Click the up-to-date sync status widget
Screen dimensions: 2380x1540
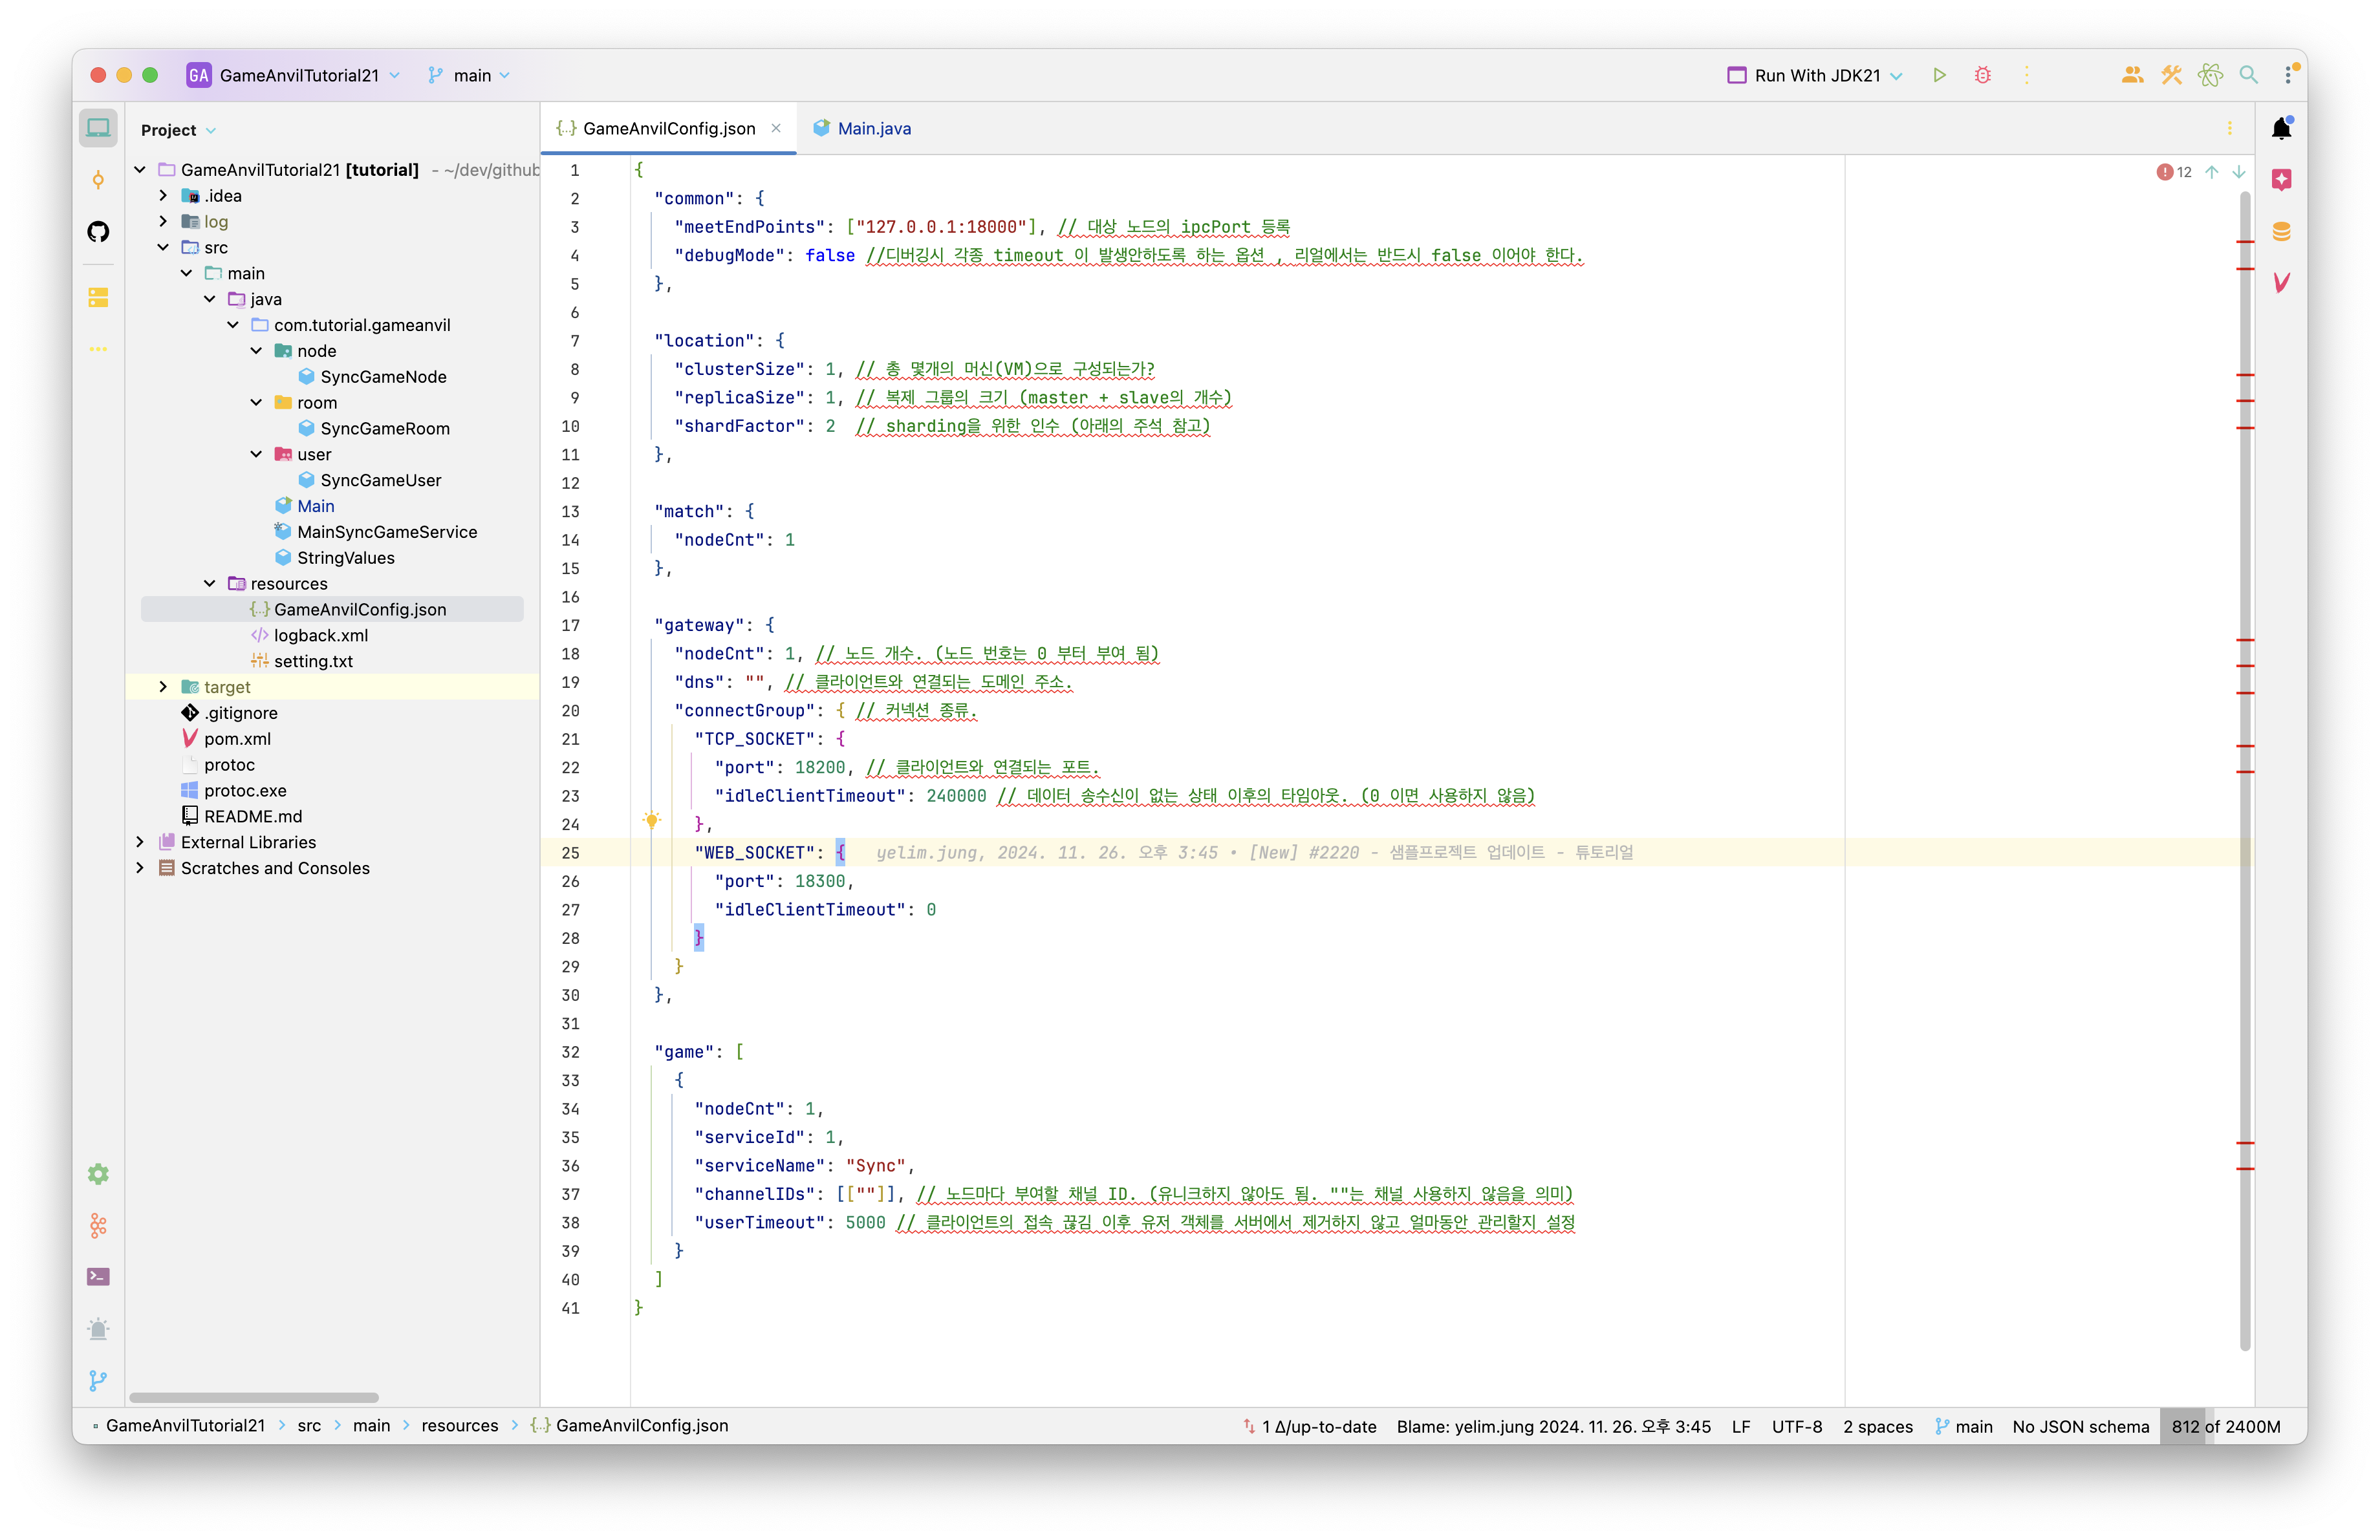pos(1310,1426)
